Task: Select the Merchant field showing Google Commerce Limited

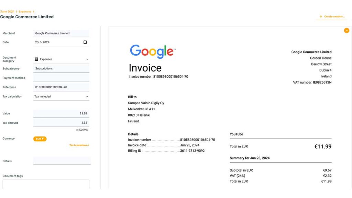Action: (x=61, y=33)
